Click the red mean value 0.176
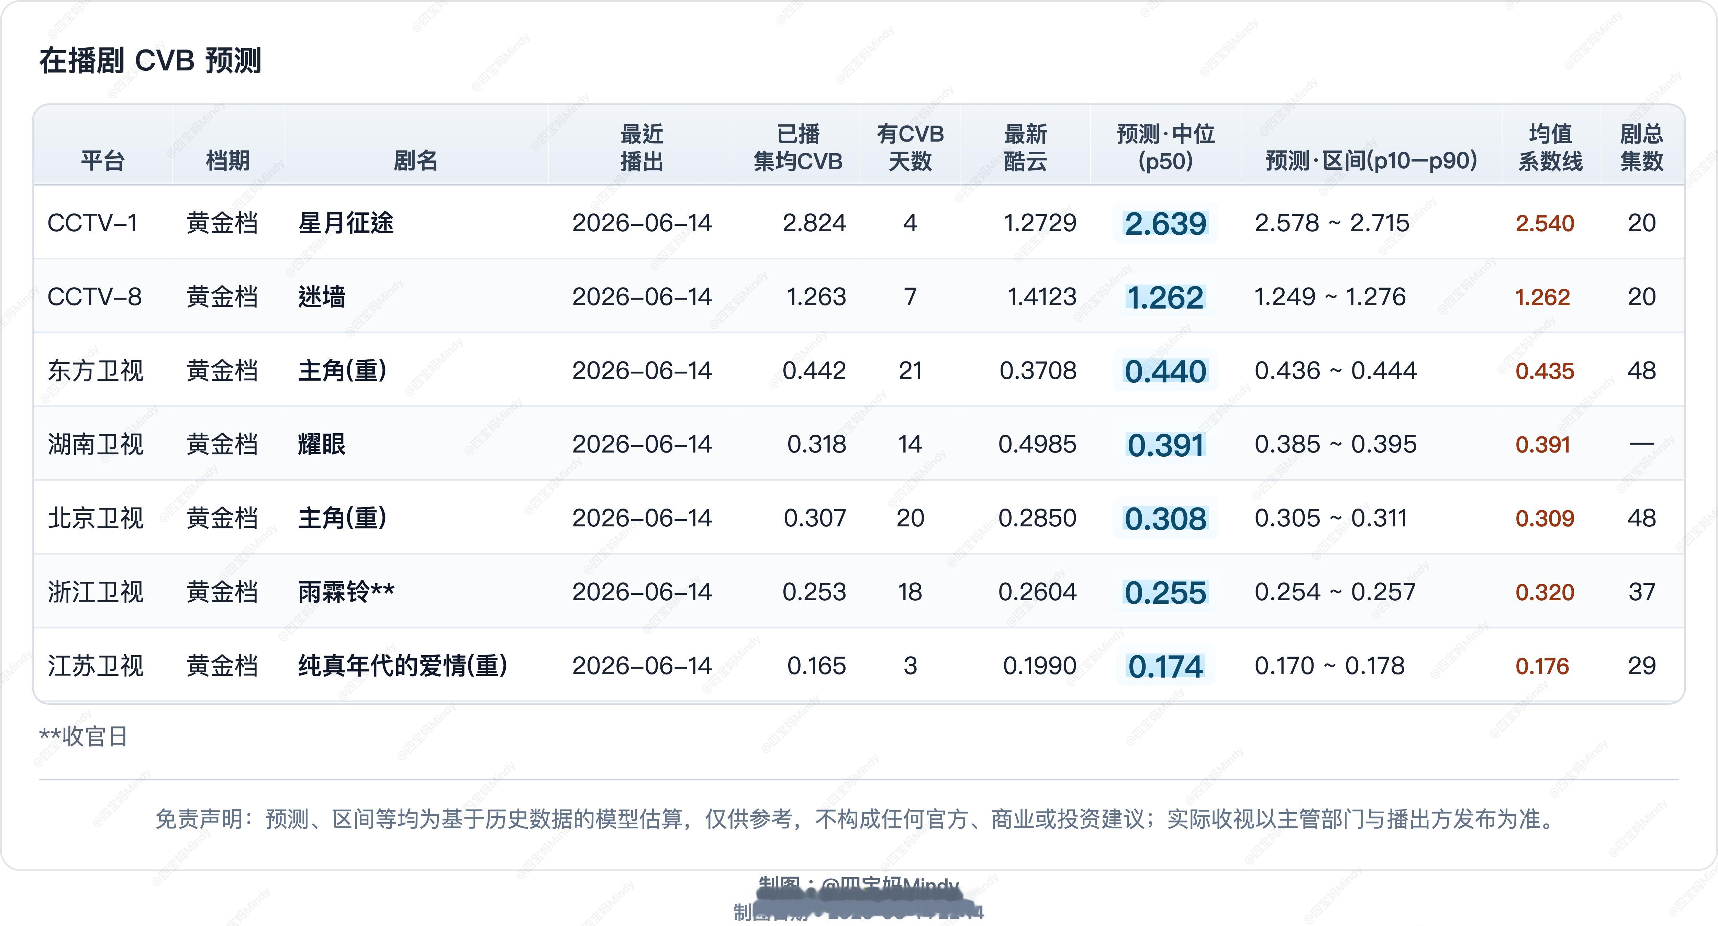The image size is (1718, 926). pos(1542,666)
